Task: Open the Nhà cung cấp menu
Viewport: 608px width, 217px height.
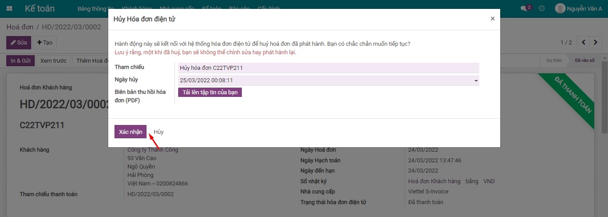Action: click(177, 8)
